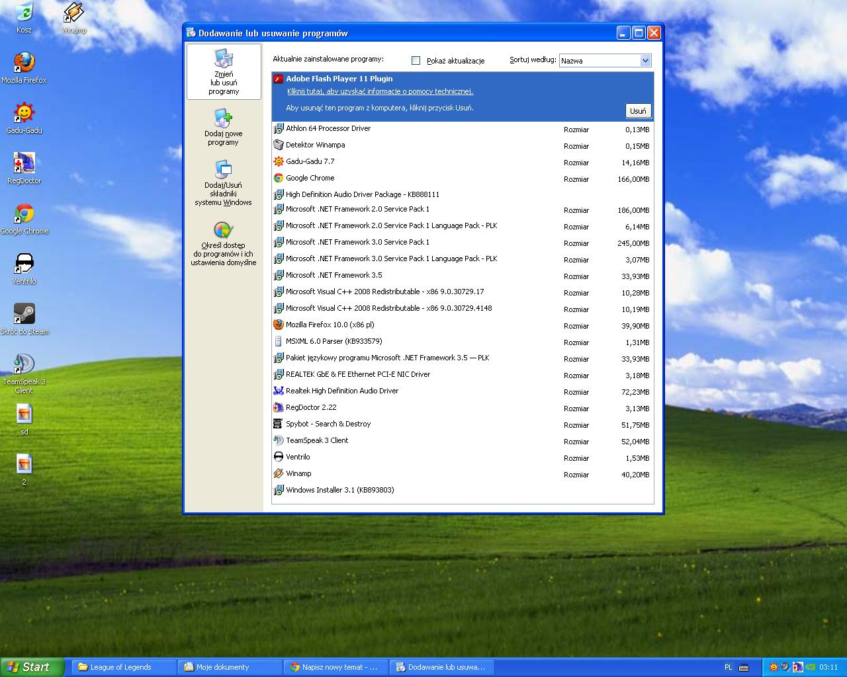The image size is (847, 677).
Task: Click the Ventrilo icon in programs list
Action: click(279, 457)
